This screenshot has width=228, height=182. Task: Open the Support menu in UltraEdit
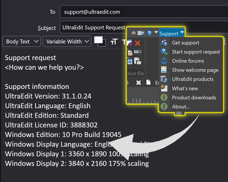click(x=172, y=33)
